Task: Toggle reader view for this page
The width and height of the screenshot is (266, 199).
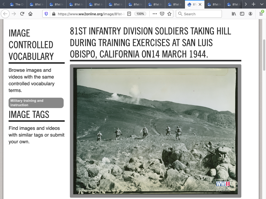Action: pos(129,14)
